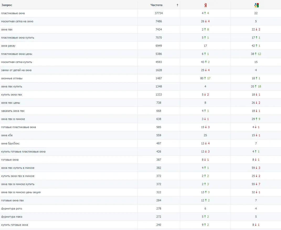Viewport: 281px width, 230px height.
Task: Click frequency value 278
Action: [x=159, y=208]
